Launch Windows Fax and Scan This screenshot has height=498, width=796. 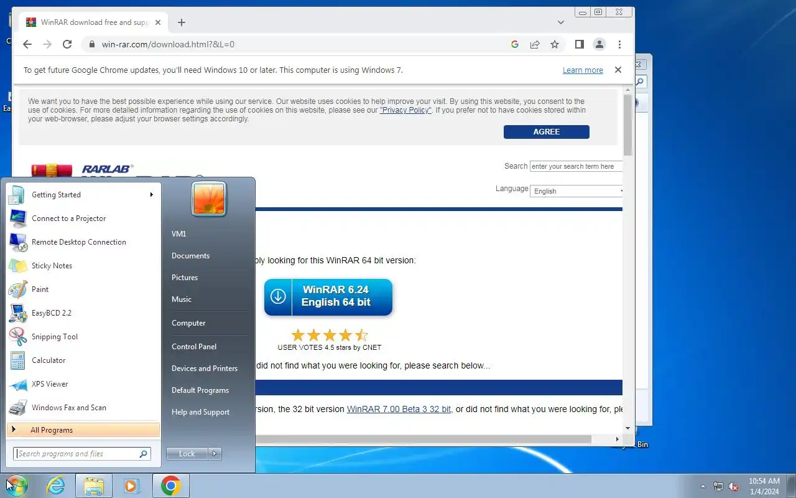(83, 408)
